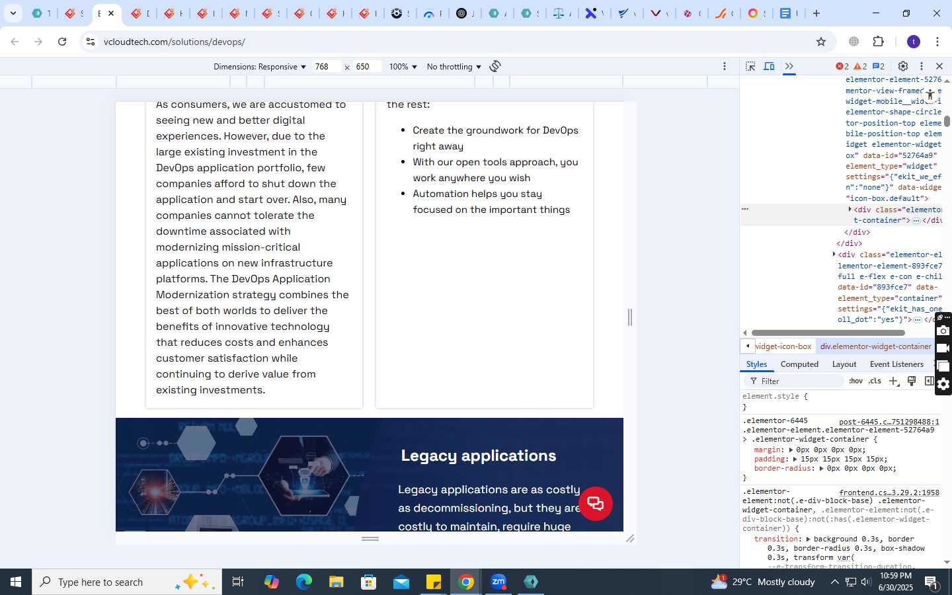The width and height of the screenshot is (952, 595).
Task: Go back to previous page
Action: tap(15, 42)
